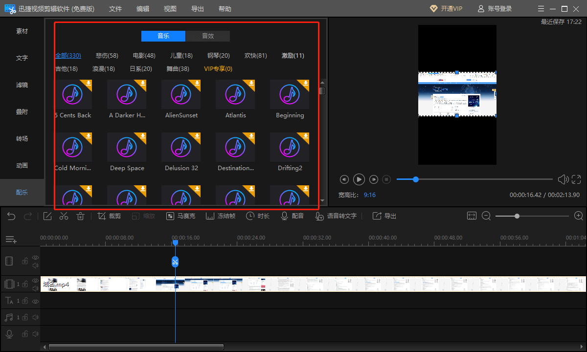Open the 转场 transitions panel in sidebar
The height and width of the screenshot is (352, 587).
(22, 139)
